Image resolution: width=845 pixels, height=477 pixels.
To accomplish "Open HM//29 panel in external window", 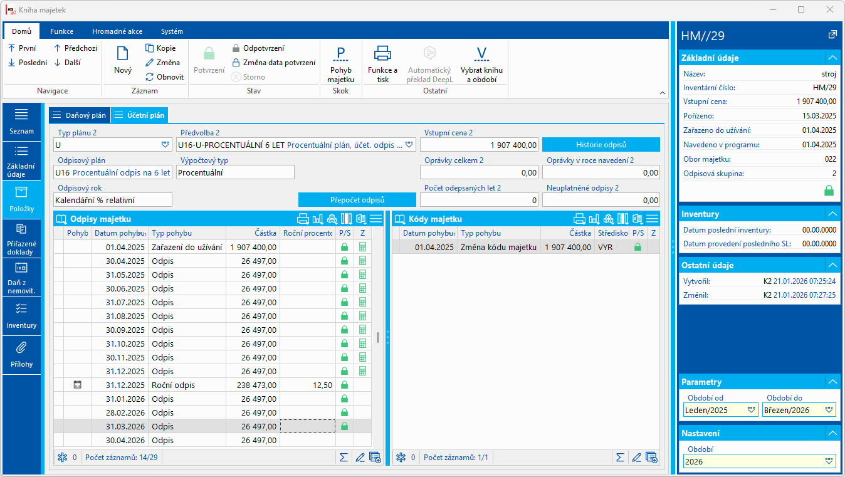I will pos(832,35).
